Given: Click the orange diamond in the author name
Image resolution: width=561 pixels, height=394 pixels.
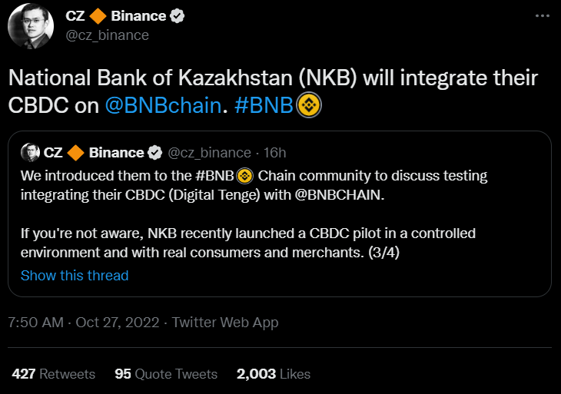Looking at the screenshot, I should point(99,16).
